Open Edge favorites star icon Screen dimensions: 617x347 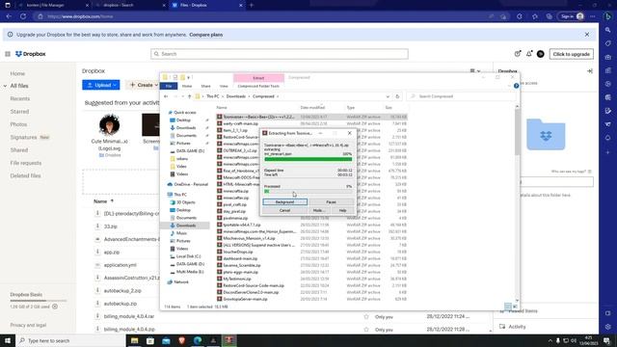point(534,16)
